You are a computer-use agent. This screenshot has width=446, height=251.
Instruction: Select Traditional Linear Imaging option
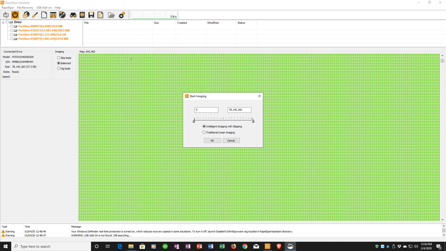204,132
